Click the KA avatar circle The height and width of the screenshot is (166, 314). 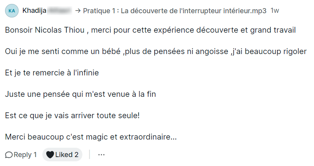tap(12, 11)
